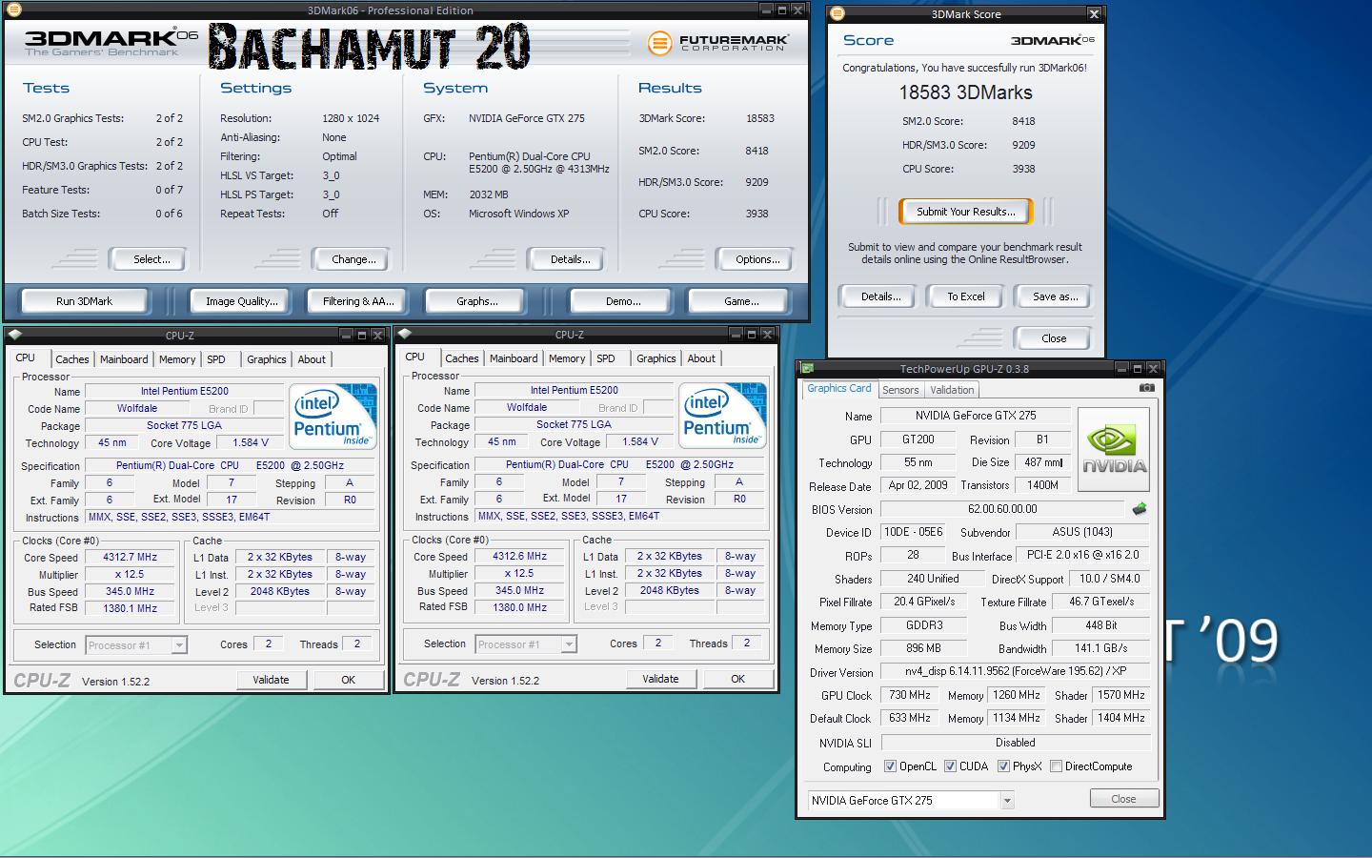Click the left CPU-Z title bar icon
1372x858 pixels.
pos(14,336)
